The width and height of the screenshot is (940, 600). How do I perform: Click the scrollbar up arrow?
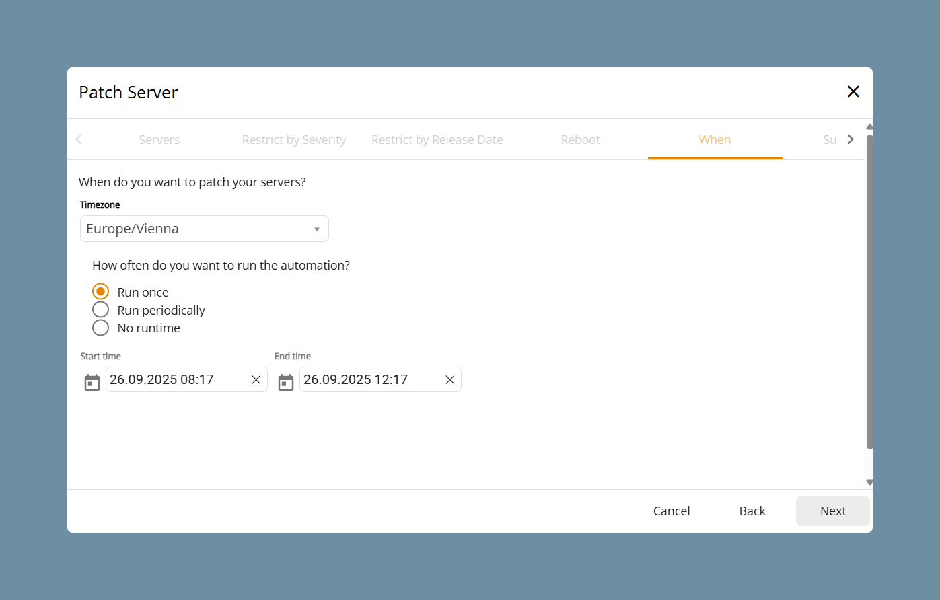point(869,126)
